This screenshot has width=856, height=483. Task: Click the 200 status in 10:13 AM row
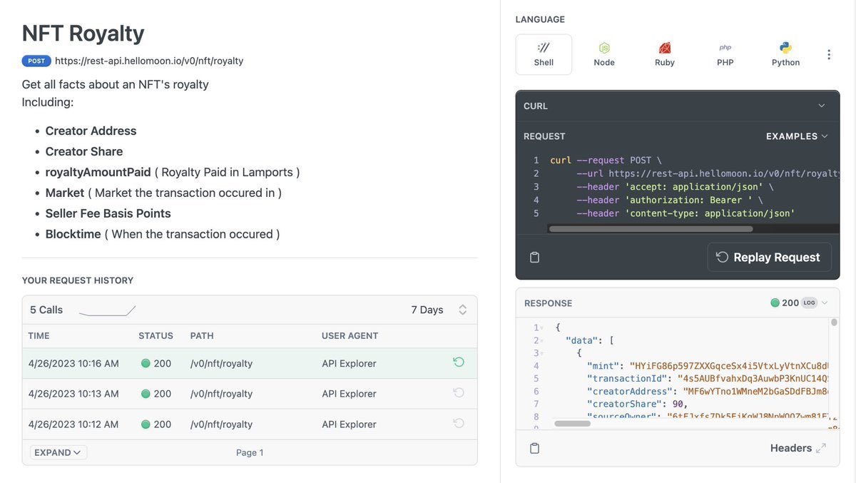[156, 394]
